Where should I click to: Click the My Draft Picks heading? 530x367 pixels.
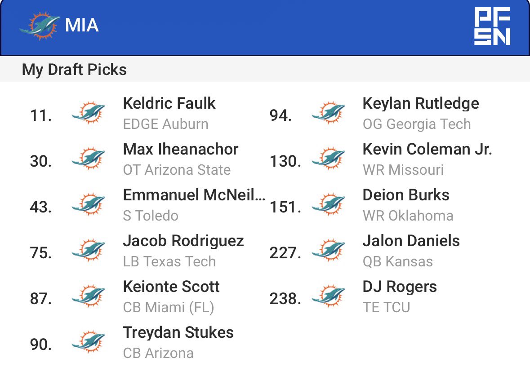(x=74, y=70)
